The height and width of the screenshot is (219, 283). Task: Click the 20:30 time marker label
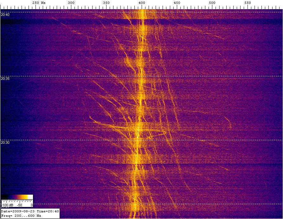(5, 143)
